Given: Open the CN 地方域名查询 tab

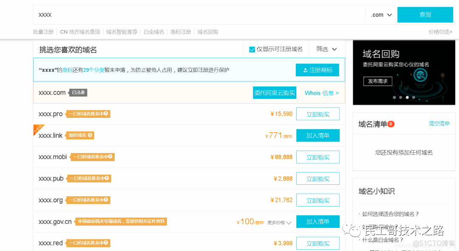Looking at the screenshot, I should click(x=80, y=31).
